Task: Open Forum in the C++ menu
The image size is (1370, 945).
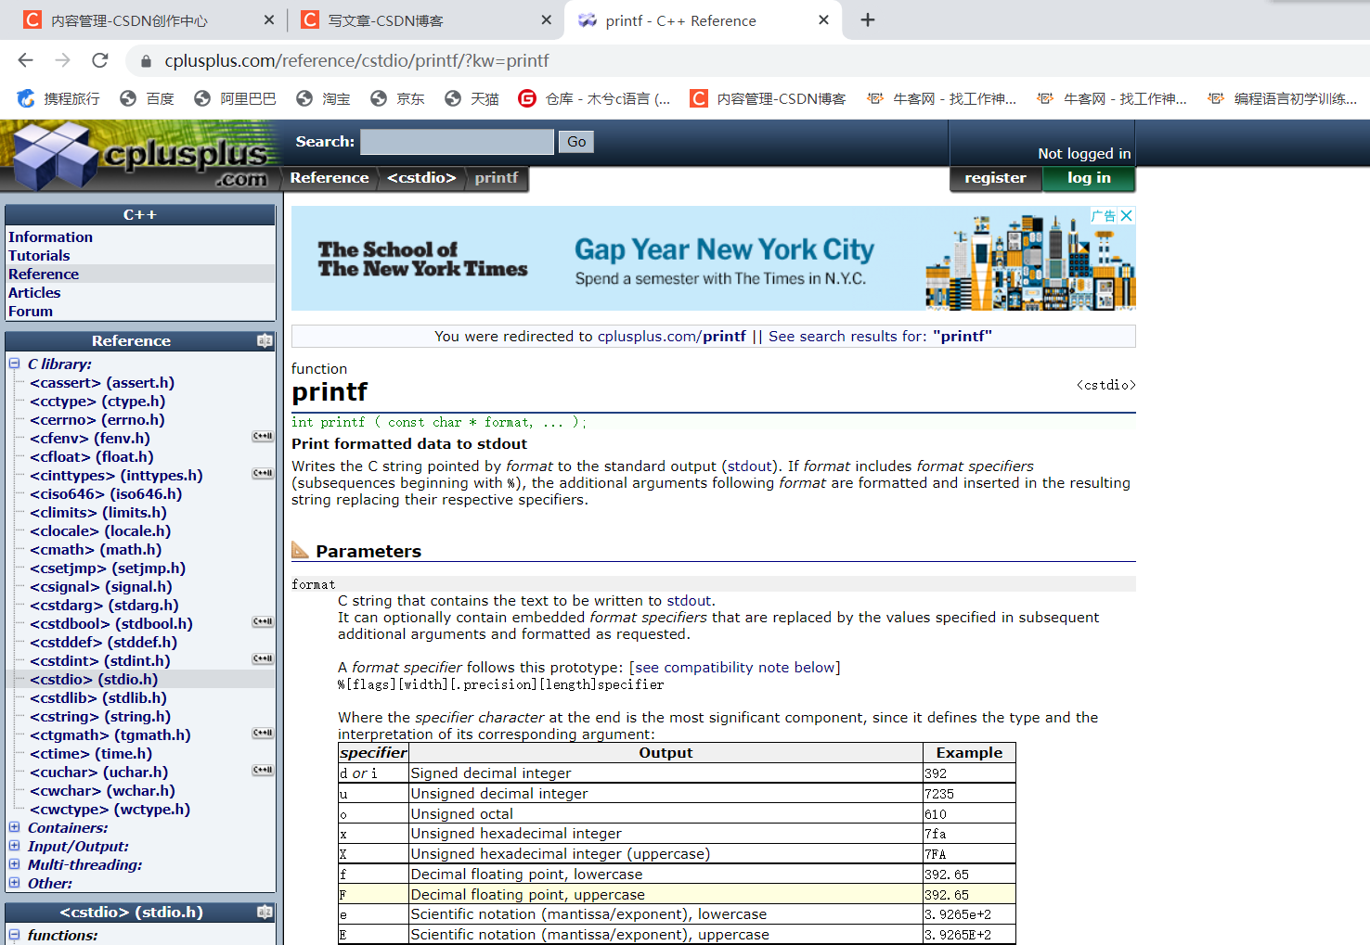Action: [31, 312]
